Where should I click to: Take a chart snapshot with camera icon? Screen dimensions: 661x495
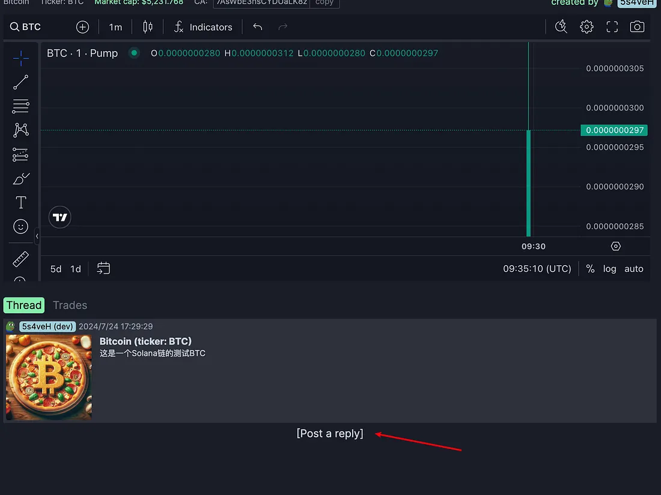tap(637, 27)
